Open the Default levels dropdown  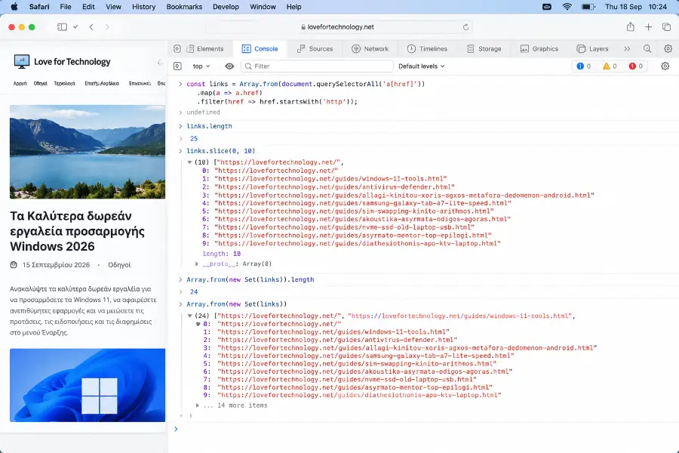click(x=421, y=66)
